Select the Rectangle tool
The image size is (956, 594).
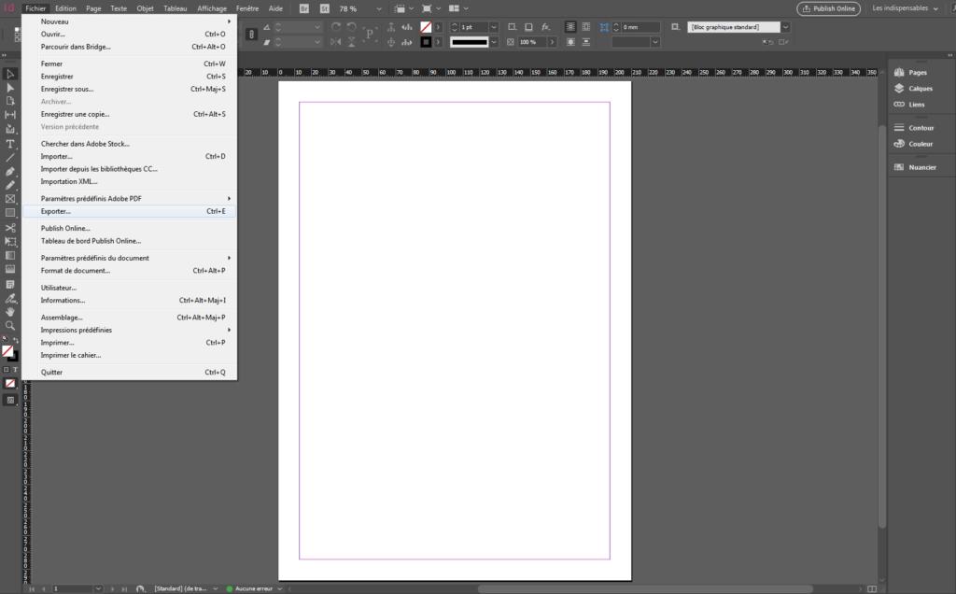(10, 213)
